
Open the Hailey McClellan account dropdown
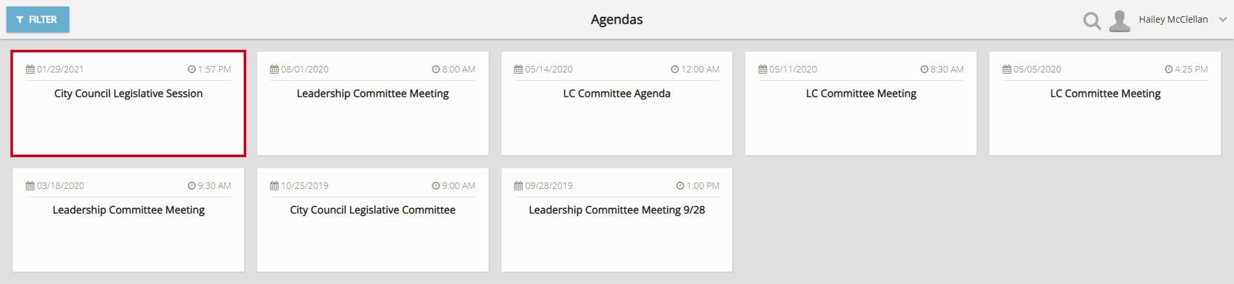pos(1173,19)
